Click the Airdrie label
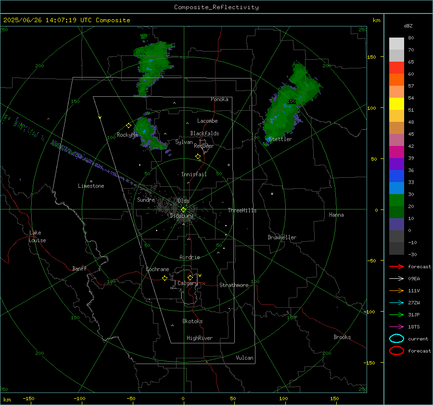 click(x=190, y=257)
